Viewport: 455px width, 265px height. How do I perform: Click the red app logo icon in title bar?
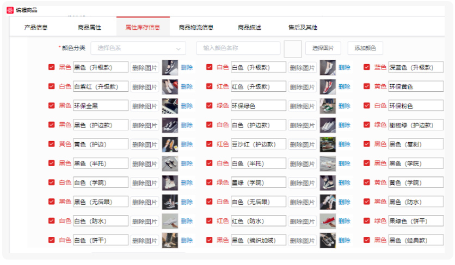pos(10,10)
